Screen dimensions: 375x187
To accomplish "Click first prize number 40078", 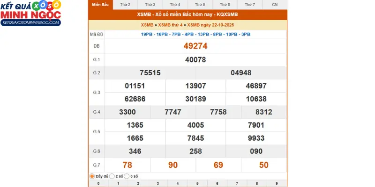I will pos(195,60).
